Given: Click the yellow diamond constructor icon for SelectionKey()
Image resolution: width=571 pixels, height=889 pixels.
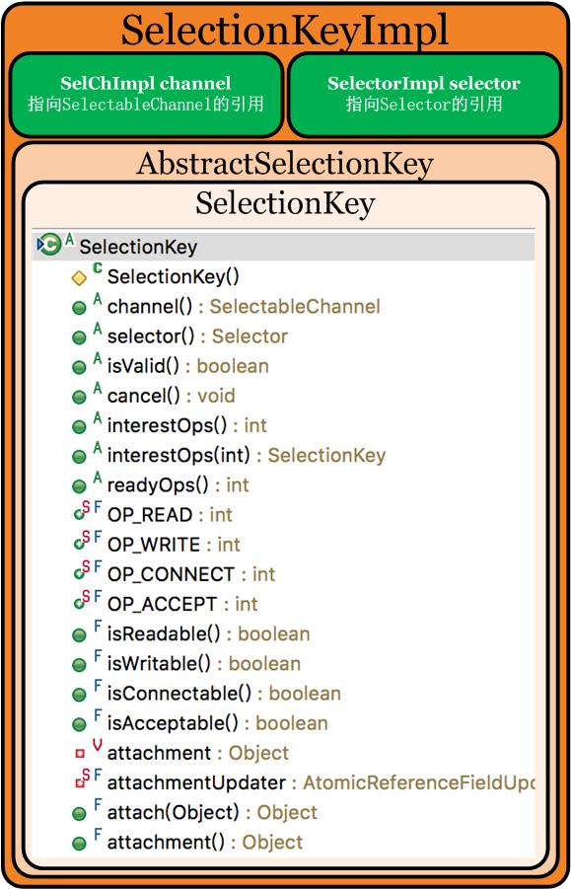Looking at the screenshot, I should click(x=79, y=278).
